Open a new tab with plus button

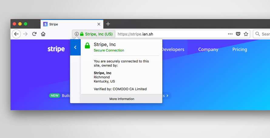(x=108, y=24)
